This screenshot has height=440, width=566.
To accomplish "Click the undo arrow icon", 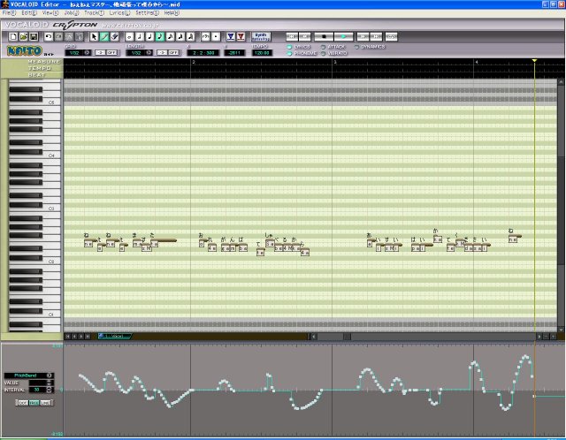I will tap(49, 37).
